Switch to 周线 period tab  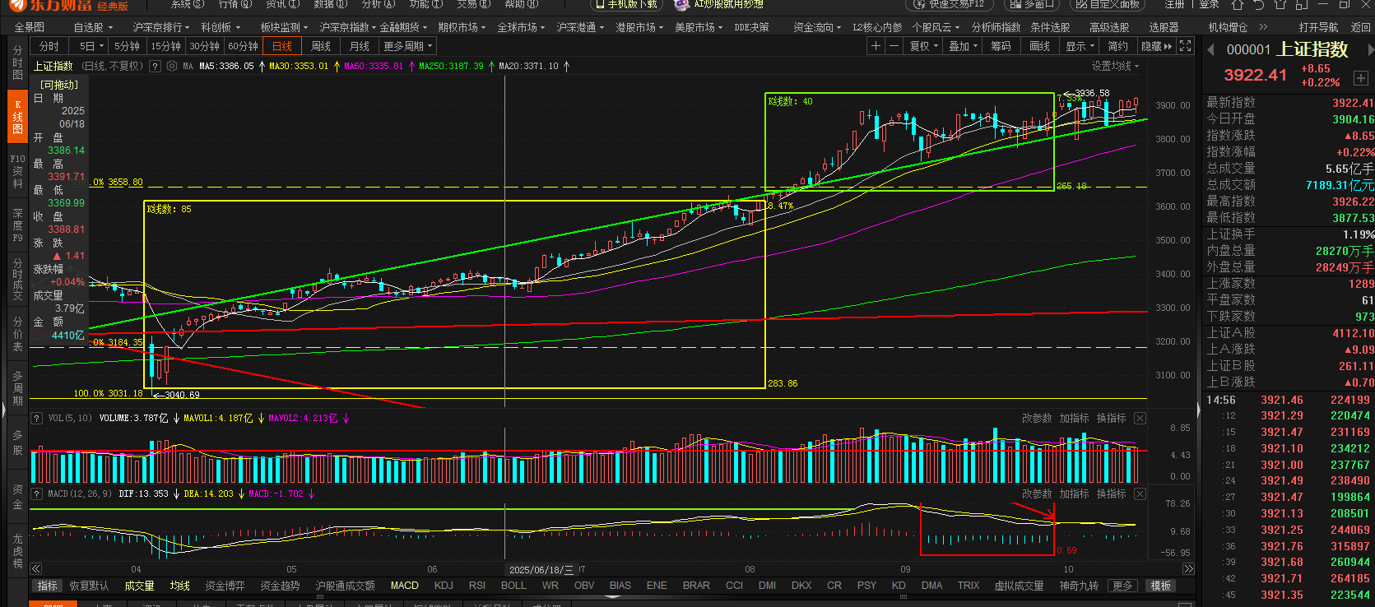point(322,46)
